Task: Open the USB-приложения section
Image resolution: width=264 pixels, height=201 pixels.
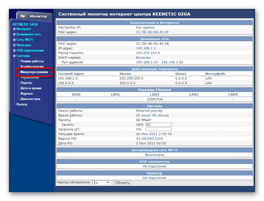Action: click(30, 50)
